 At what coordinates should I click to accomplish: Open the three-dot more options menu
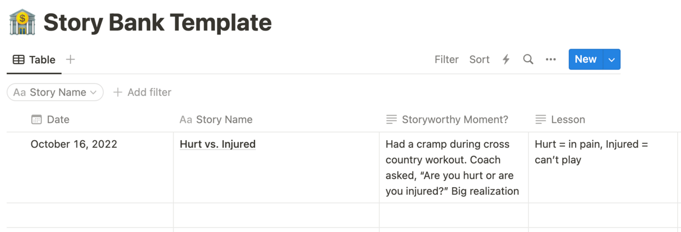[551, 60]
